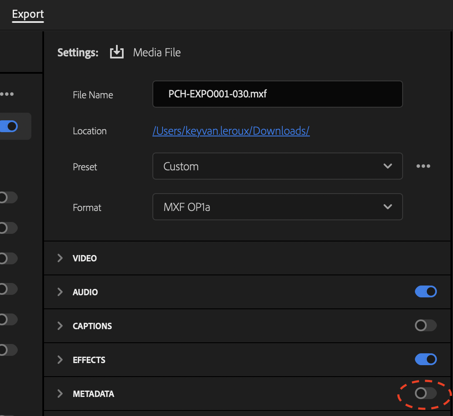
Task: Expand the EFFECTS section
Action: (60, 360)
